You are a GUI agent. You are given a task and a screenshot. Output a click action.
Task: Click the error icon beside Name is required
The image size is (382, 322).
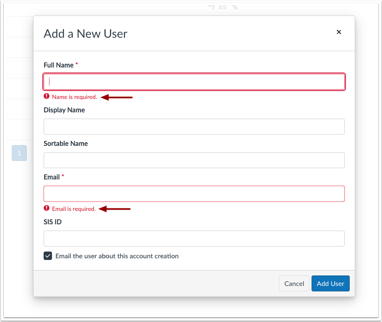pyautogui.click(x=47, y=96)
